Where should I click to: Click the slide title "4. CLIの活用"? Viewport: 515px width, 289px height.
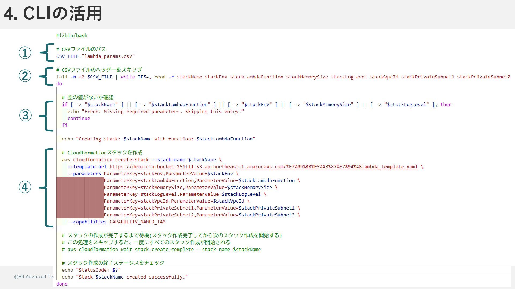(x=53, y=13)
